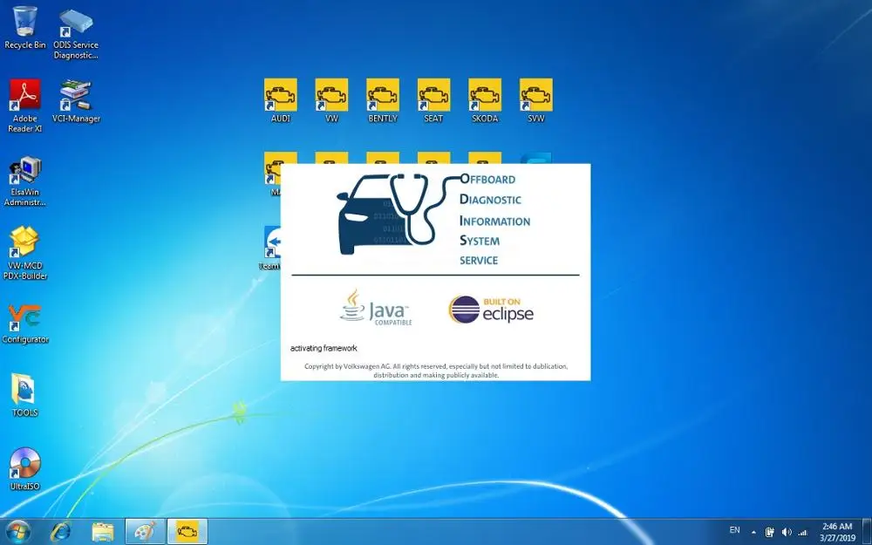Open the Windows Start menu orb

pyautogui.click(x=17, y=532)
